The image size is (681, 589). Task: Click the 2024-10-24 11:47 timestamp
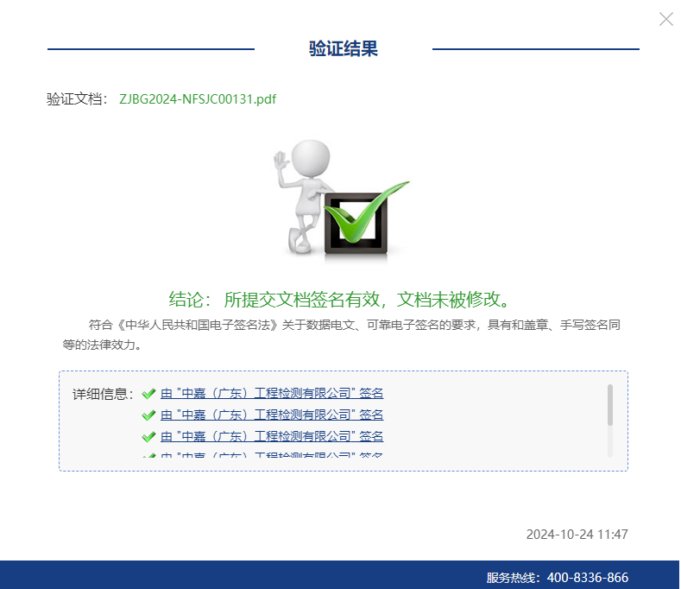coord(577,535)
